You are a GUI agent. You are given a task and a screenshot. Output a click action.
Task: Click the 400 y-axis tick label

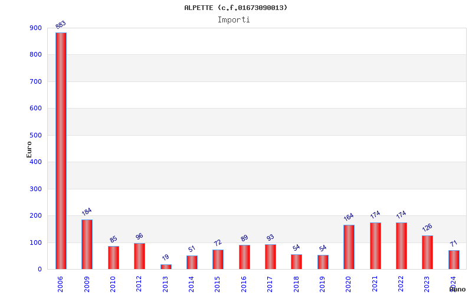(36, 162)
